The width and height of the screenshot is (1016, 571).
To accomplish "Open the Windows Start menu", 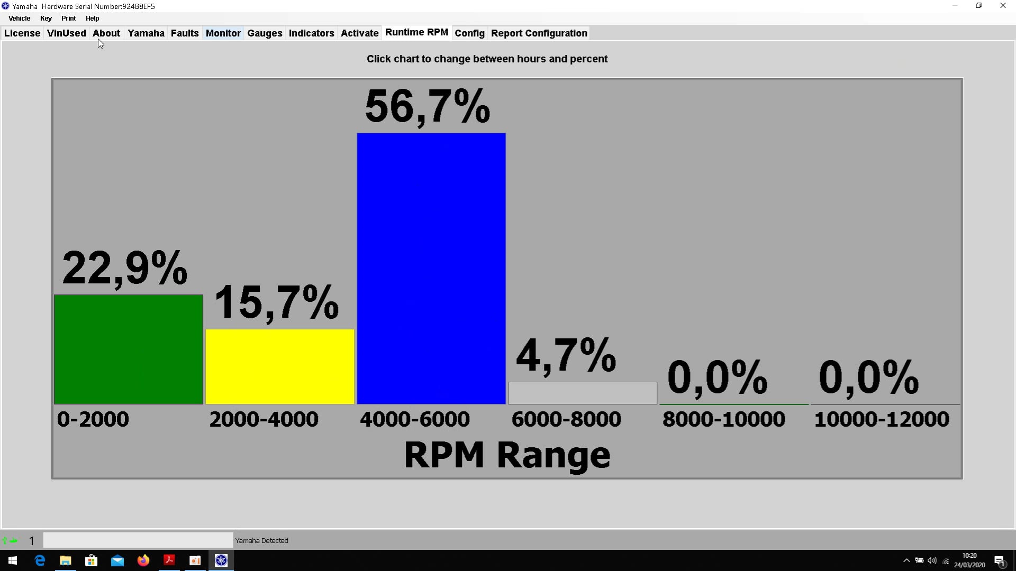I will (x=13, y=560).
